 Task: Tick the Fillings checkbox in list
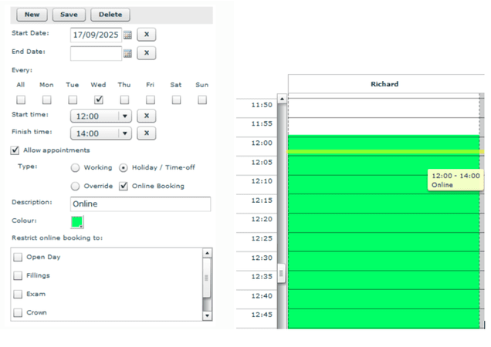coord(19,275)
